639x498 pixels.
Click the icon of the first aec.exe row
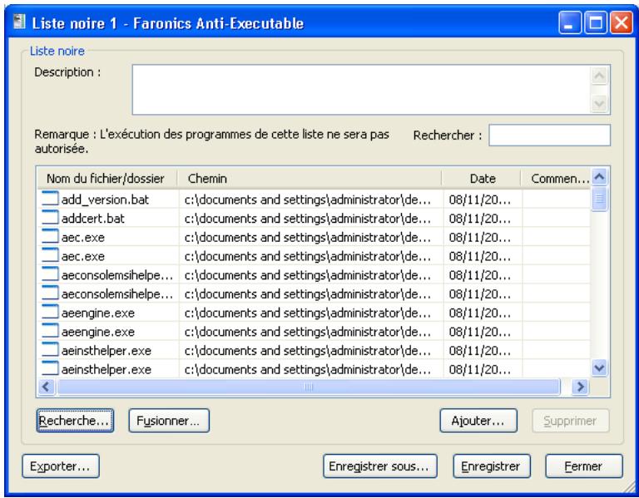tap(50, 237)
